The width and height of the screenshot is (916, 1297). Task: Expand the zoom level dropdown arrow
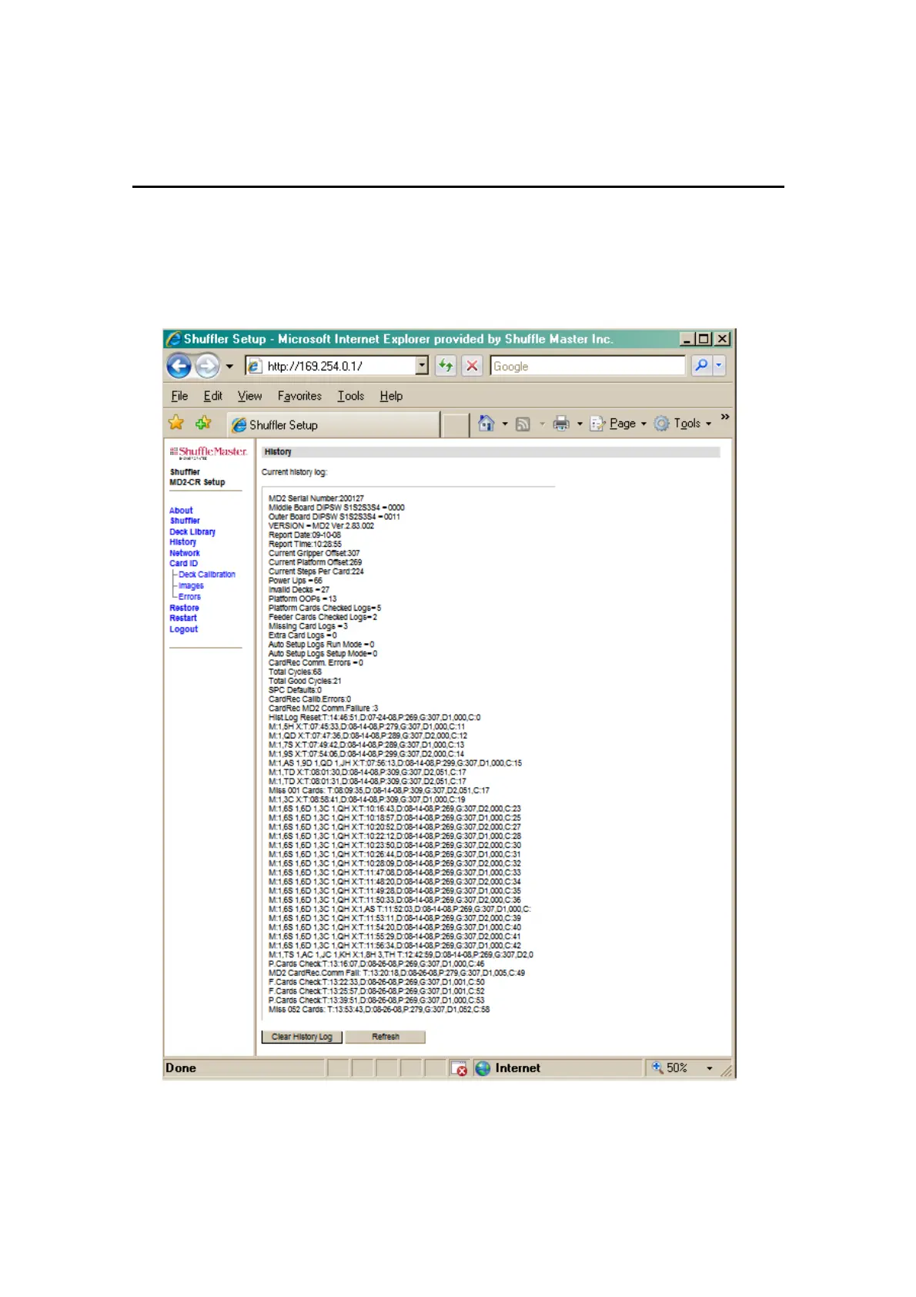(x=709, y=1069)
